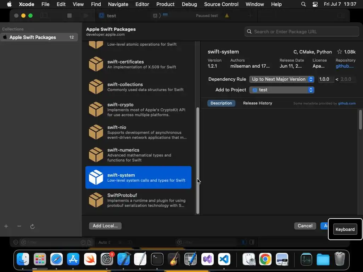Screen dimensions: 363x272
Task: Open the Trash in the Dock
Action: coord(340,259)
